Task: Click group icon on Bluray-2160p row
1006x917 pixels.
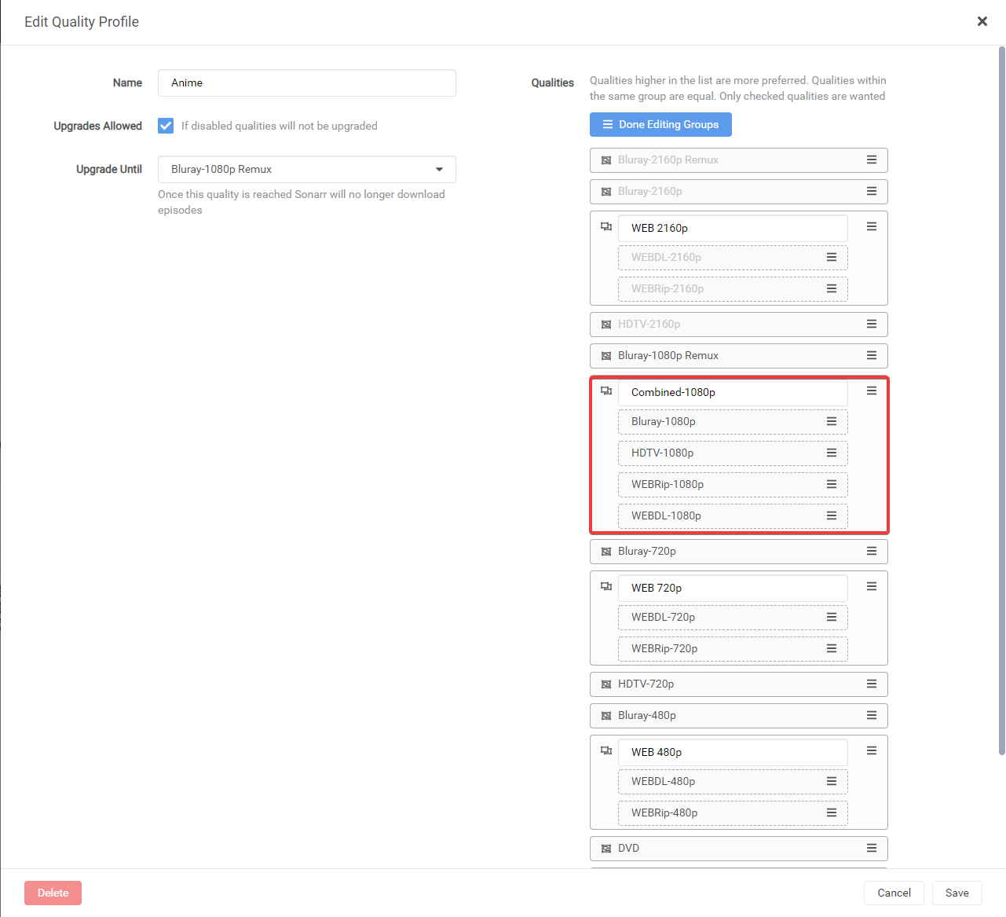Action: pos(606,192)
